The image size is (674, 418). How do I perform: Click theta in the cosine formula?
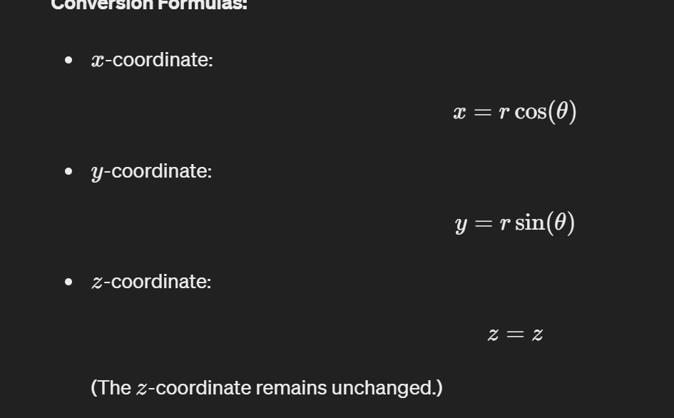tap(562, 111)
